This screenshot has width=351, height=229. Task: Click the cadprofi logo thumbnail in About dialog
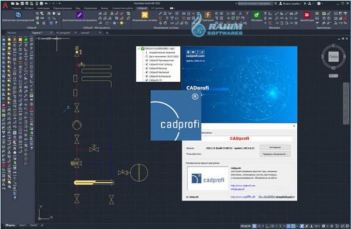pos(208,178)
